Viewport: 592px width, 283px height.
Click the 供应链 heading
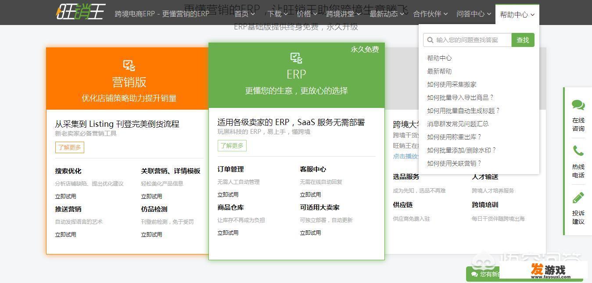(x=403, y=205)
